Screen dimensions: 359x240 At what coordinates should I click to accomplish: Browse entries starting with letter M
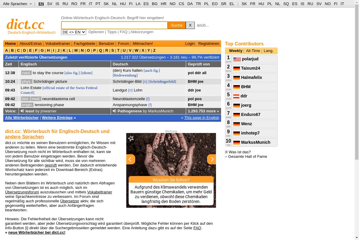(x=76, y=51)
